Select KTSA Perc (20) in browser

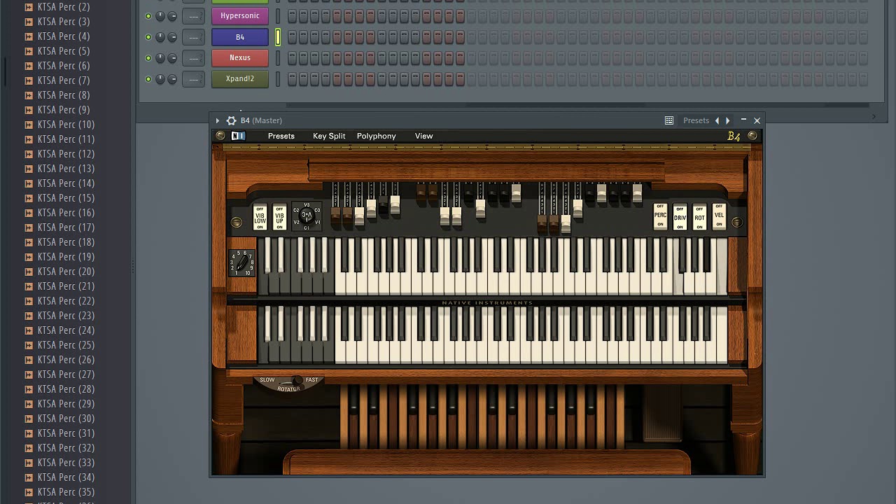(x=66, y=272)
